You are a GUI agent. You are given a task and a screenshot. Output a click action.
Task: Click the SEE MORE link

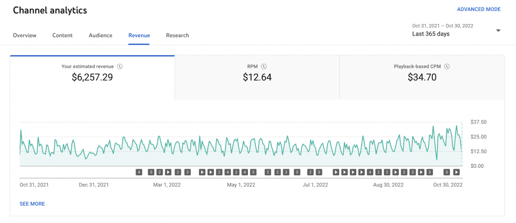tap(32, 204)
